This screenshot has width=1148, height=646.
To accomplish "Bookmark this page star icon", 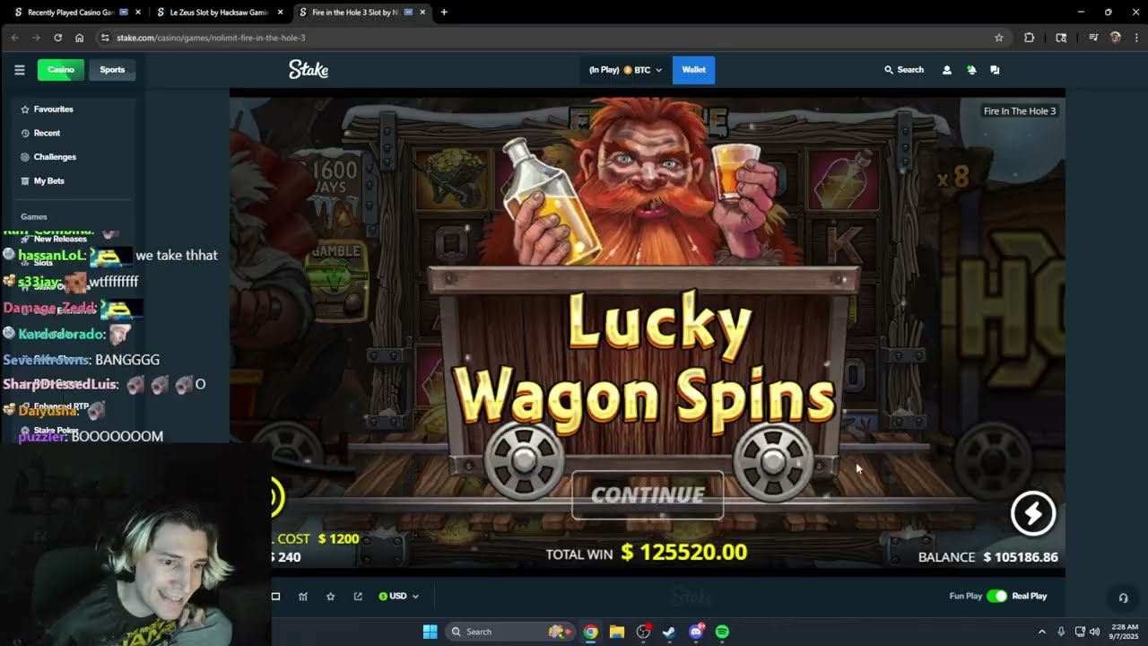I will [998, 38].
